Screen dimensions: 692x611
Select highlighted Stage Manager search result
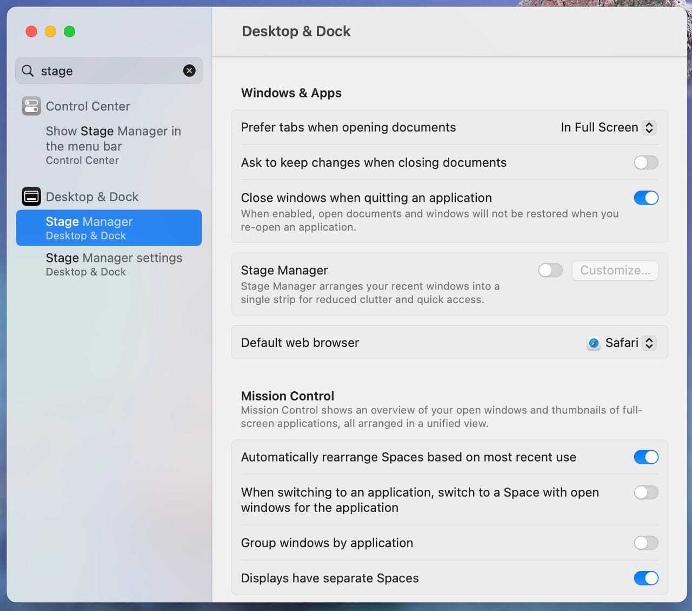pyautogui.click(x=109, y=228)
